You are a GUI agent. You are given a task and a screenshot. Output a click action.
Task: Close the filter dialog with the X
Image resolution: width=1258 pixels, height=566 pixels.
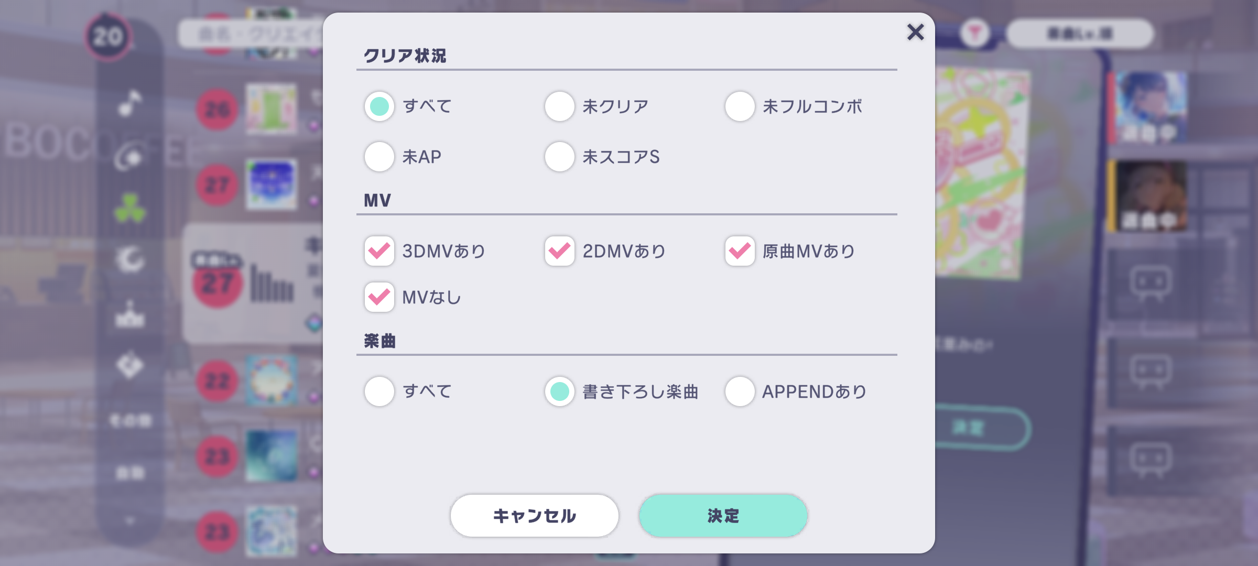coord(915,32)
